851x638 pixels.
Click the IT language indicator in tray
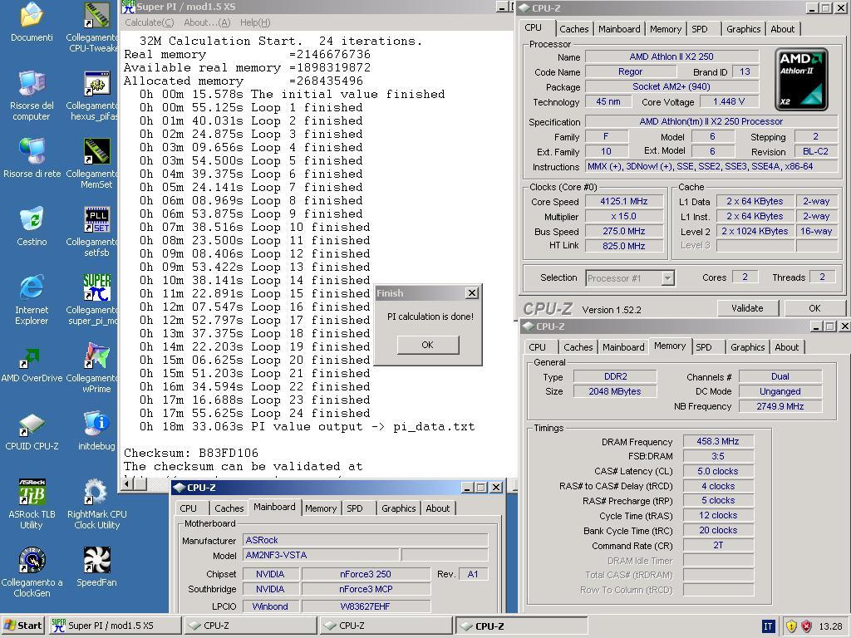[x=768, y=626]
